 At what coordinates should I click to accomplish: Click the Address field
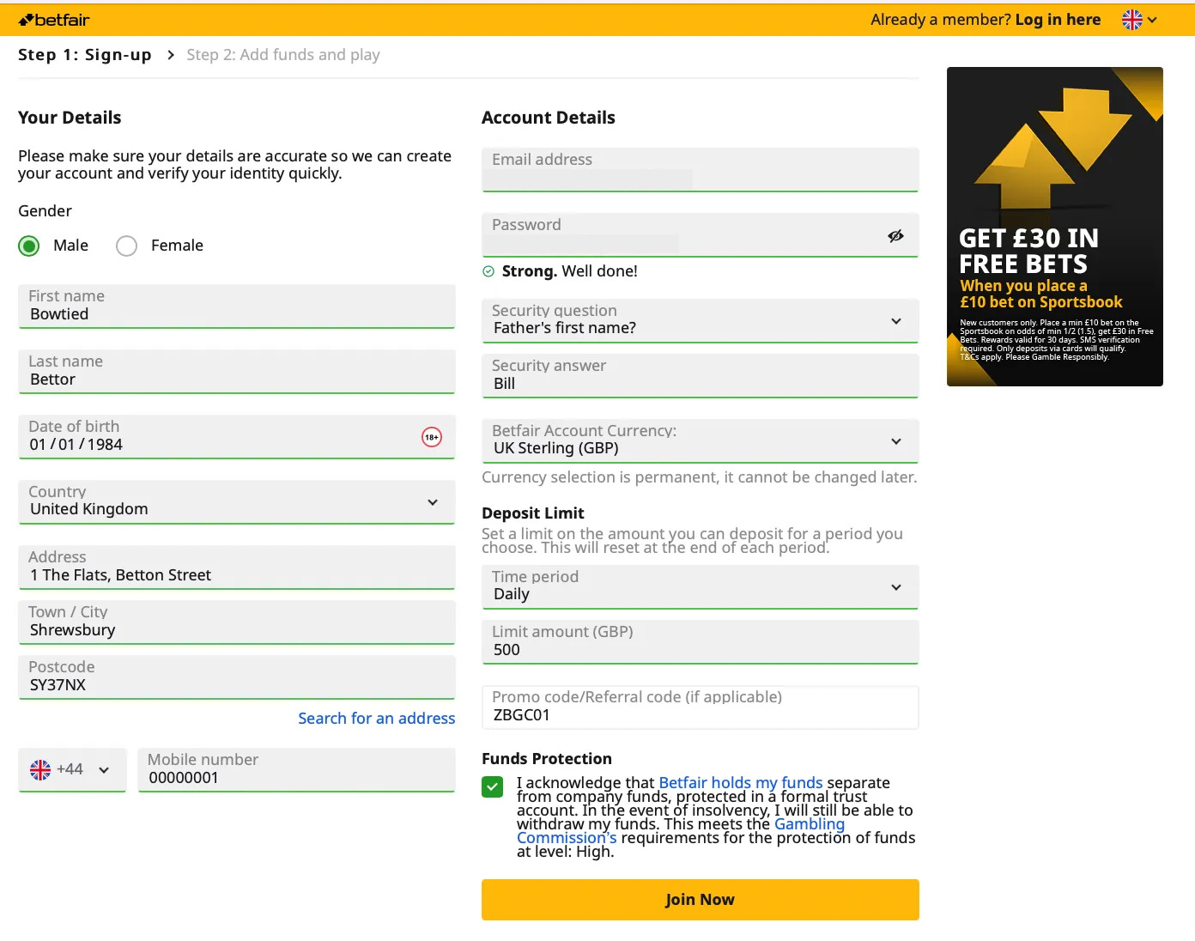pyautogui.click(x=237, y=567)
